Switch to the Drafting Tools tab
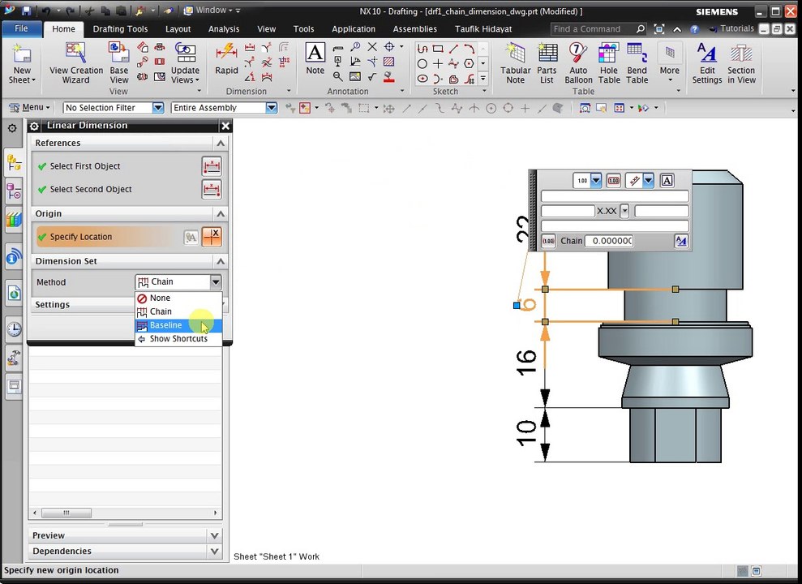This screenshot has height=584, width=802. [x=120, y=29]
